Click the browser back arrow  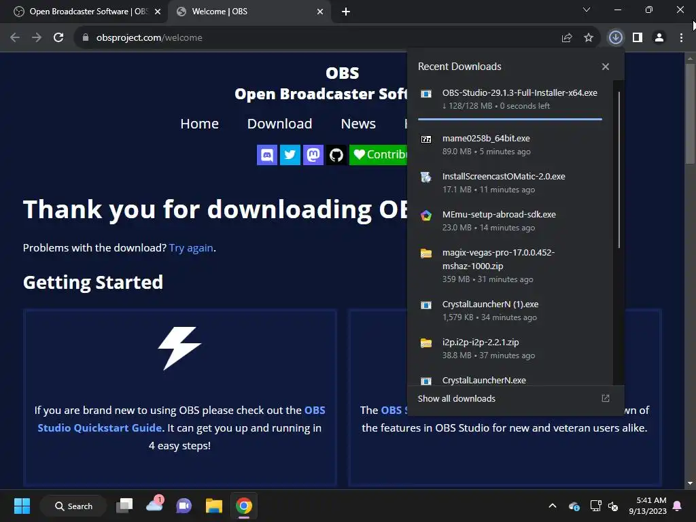pyautogui.click(x=15, y=38)
